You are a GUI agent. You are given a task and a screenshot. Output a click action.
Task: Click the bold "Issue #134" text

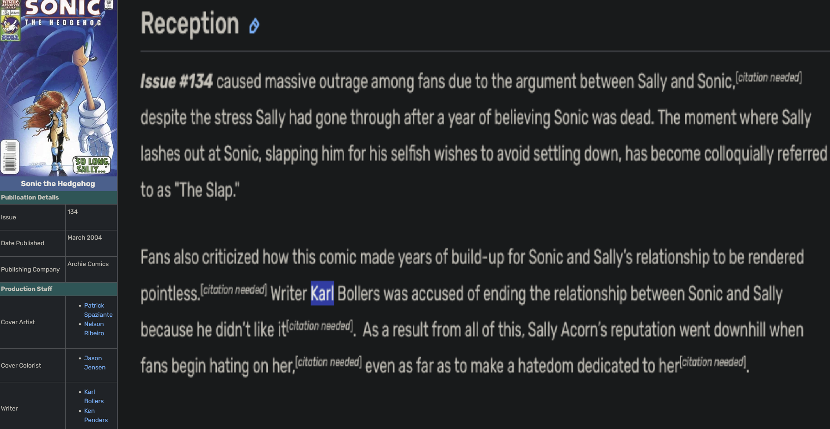(x=176, y=82)
